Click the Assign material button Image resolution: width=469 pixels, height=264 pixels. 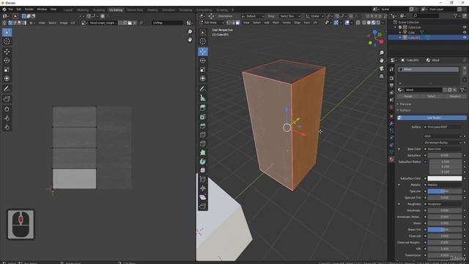point(408,96)
